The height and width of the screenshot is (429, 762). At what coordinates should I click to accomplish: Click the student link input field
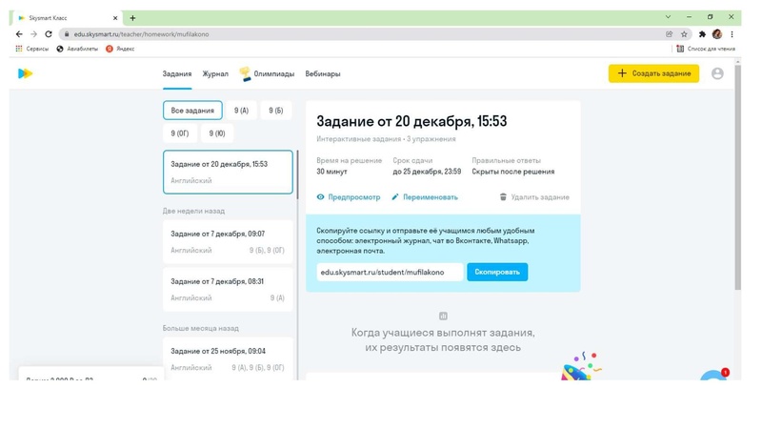click(x=390, y=272)
